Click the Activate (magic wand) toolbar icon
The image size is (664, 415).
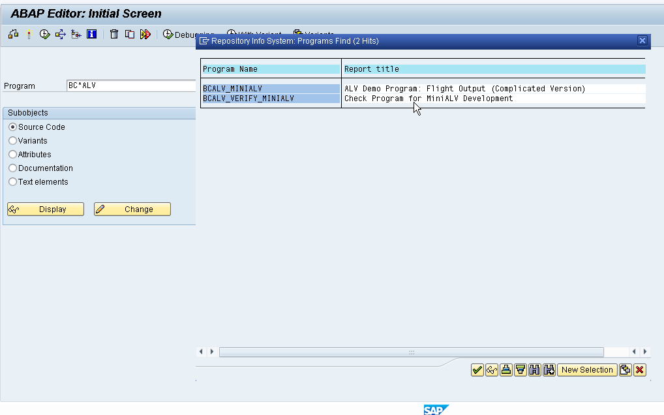pyautogui.click(x=29, y=35)
